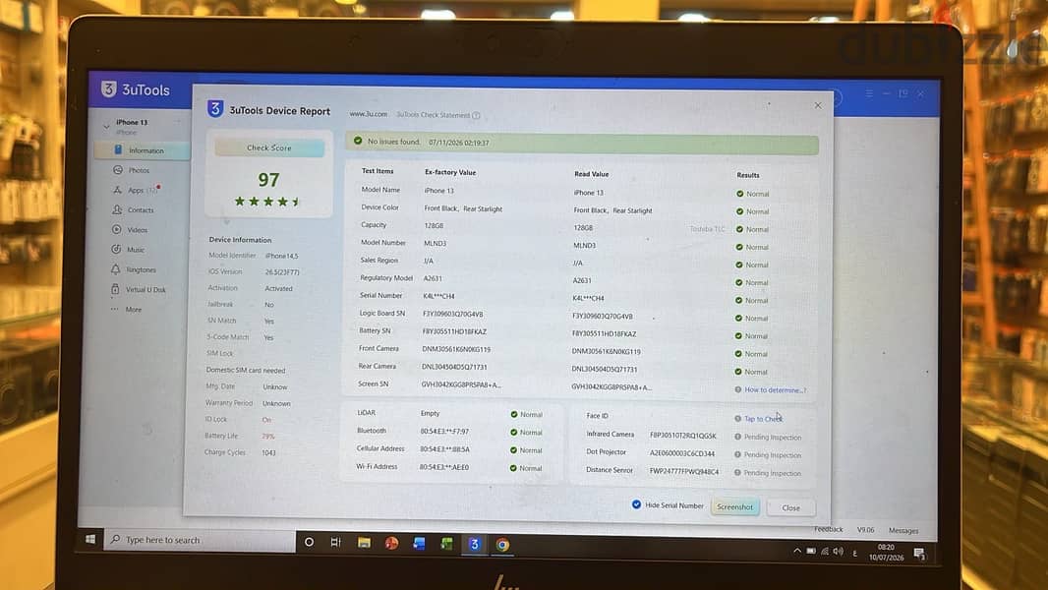Open 3uTools from the taskbar

pos(474,544)
